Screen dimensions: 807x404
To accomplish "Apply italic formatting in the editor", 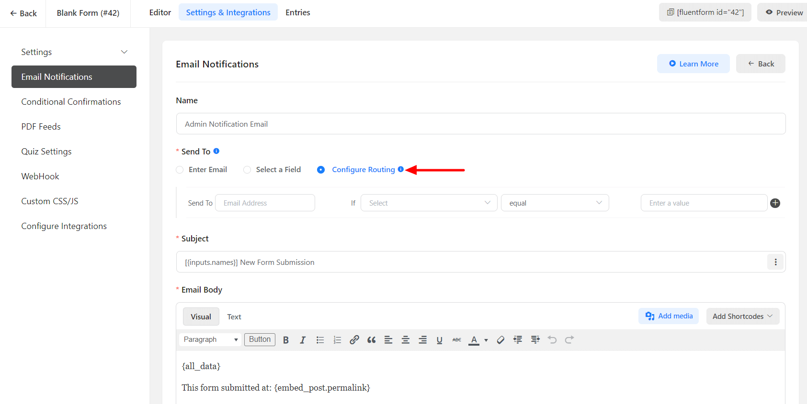I will [x=303, y=340].
